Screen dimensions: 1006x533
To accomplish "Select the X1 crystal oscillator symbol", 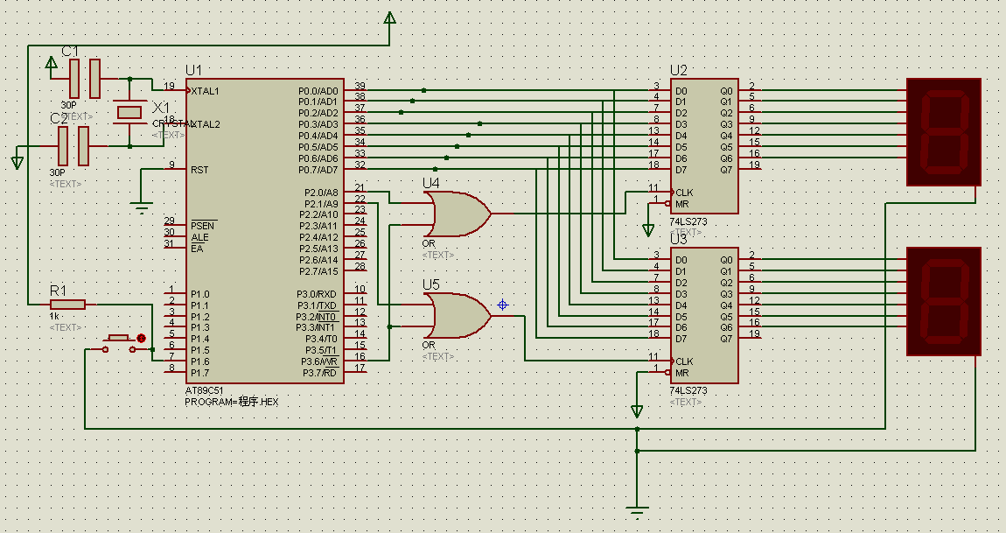I will (x=129, y=112).
